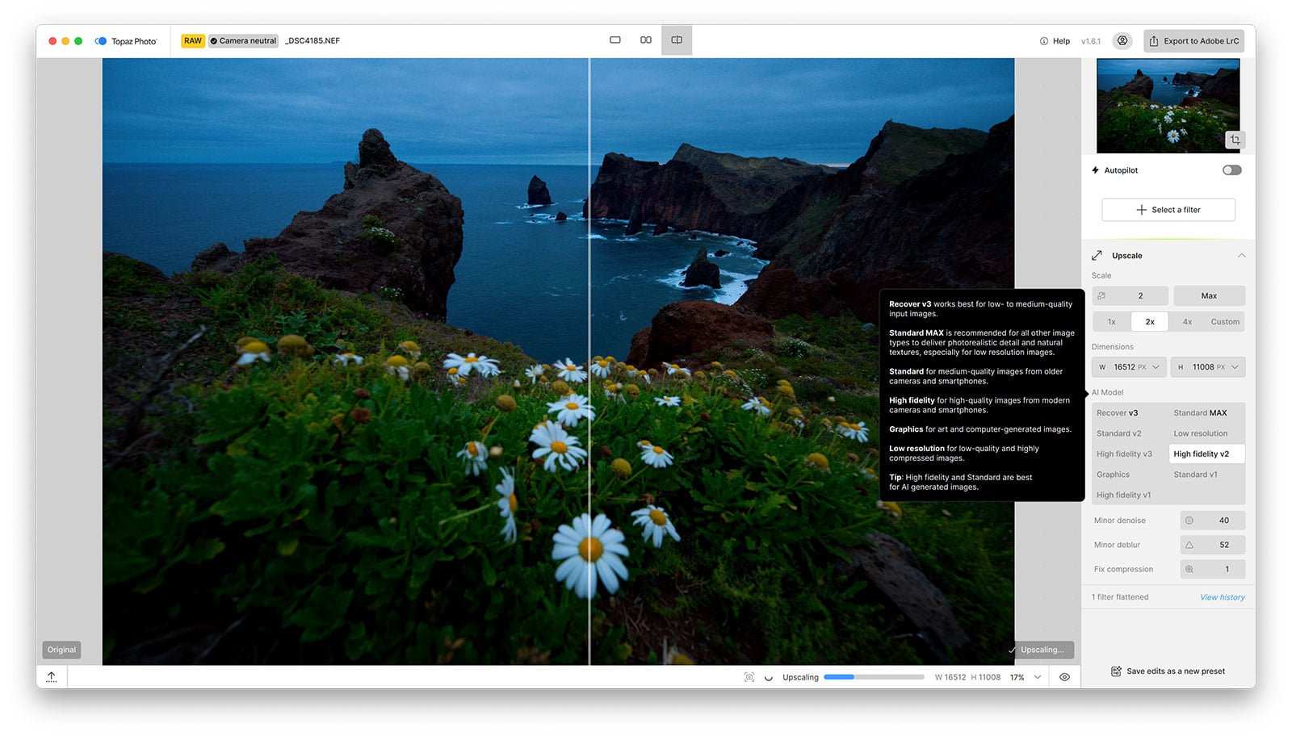Click the link icon in scale field

click(1101, 296)
